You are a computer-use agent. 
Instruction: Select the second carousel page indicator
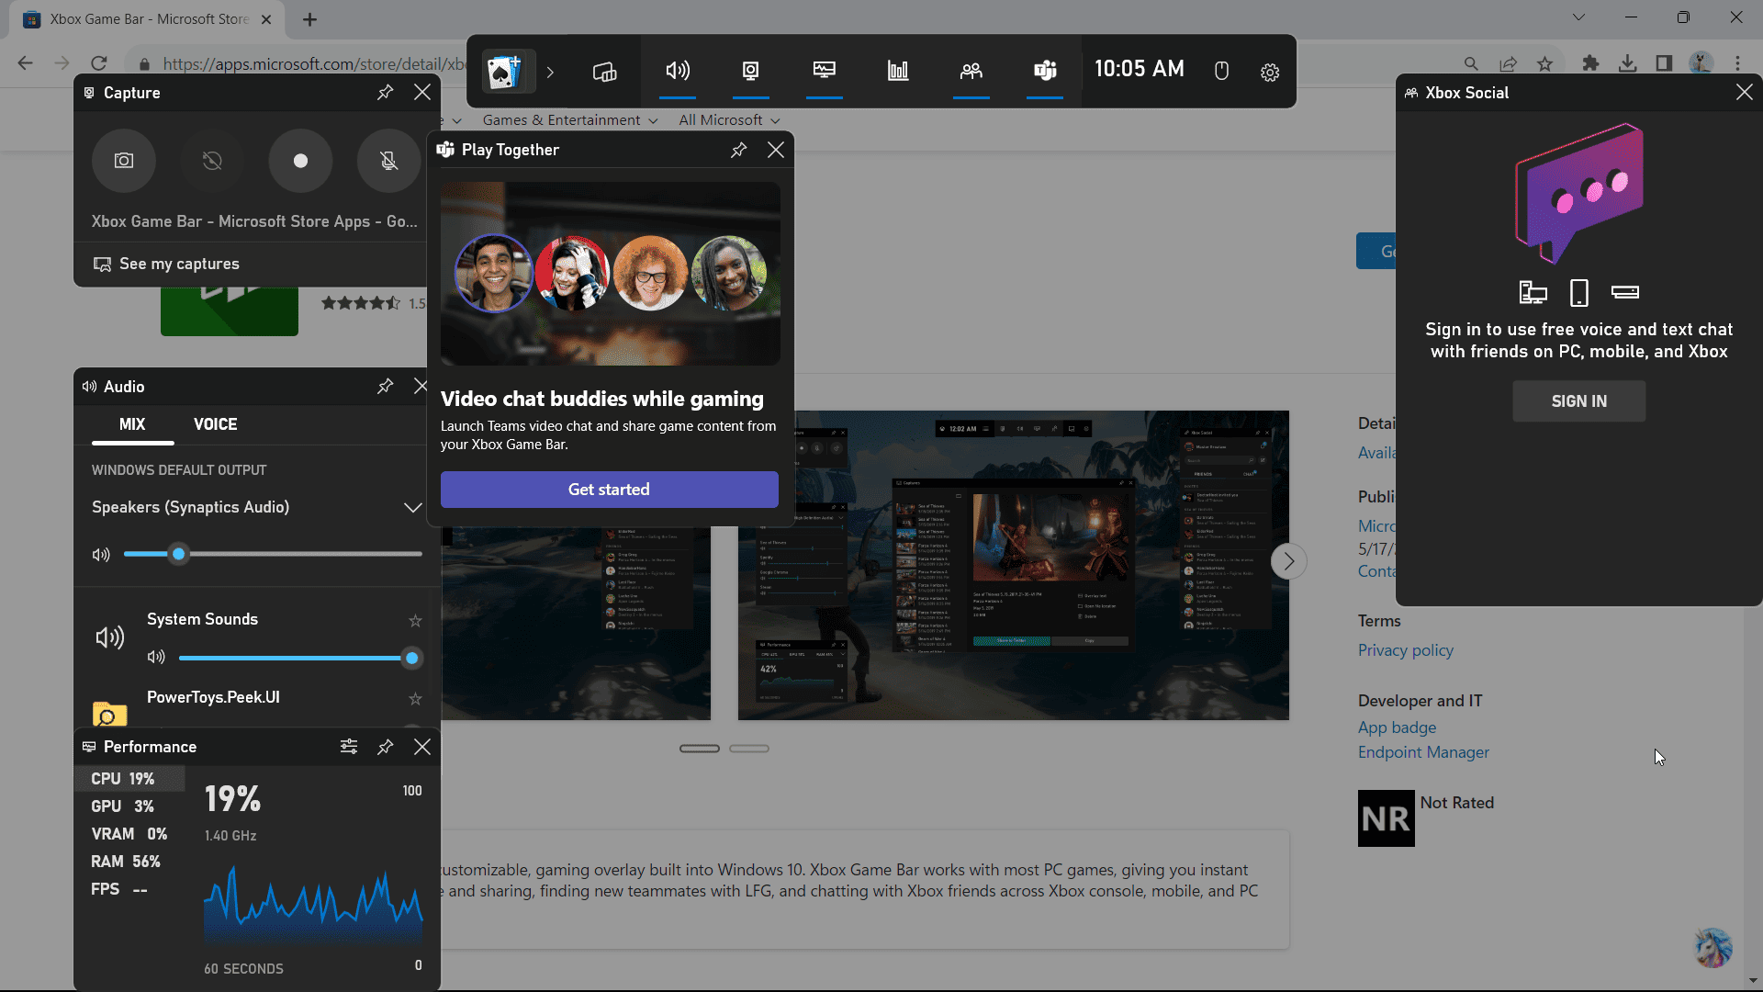[749, 749]
